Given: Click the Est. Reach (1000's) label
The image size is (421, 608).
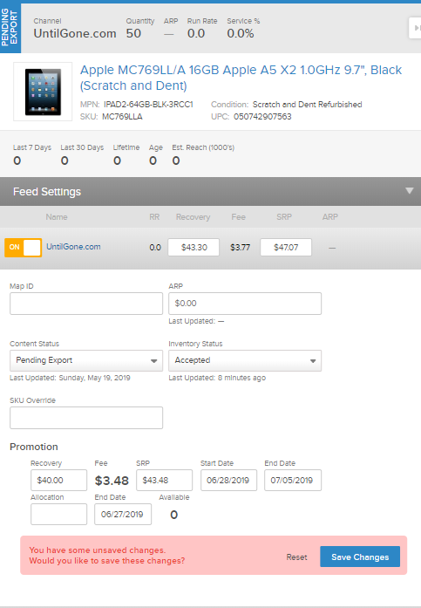Looking at the screenshot, I should (203, 147).
